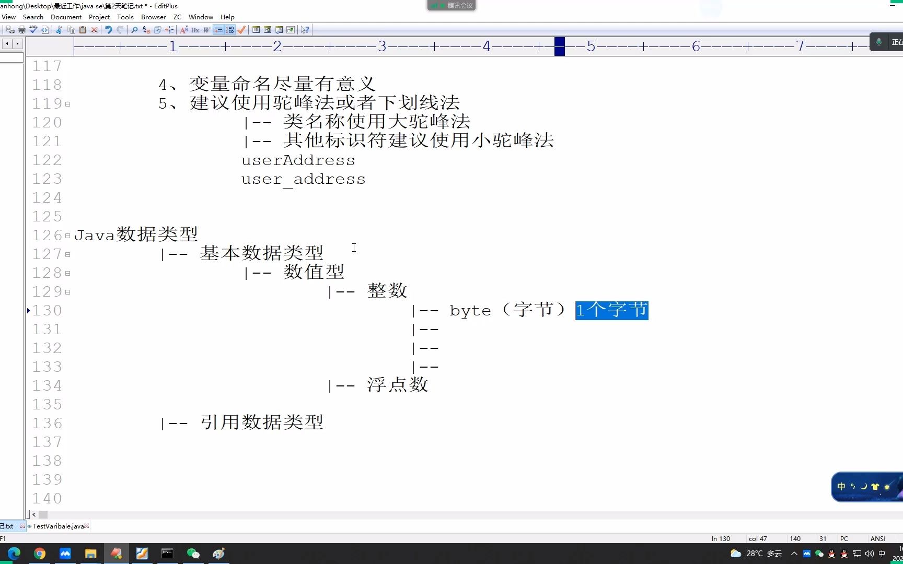Click the Copy toolbar icon
This screenshot has width=903, height=564.
tap(71, 30)
